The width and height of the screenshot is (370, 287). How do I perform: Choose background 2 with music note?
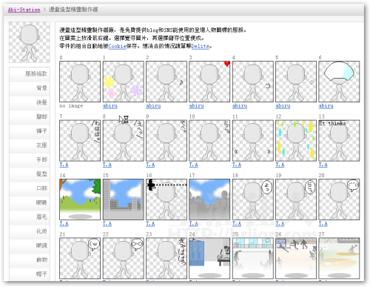[x=166, y=82]
